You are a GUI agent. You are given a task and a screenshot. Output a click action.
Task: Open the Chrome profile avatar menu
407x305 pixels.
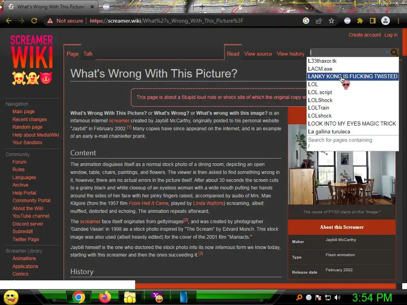[386, 21]
